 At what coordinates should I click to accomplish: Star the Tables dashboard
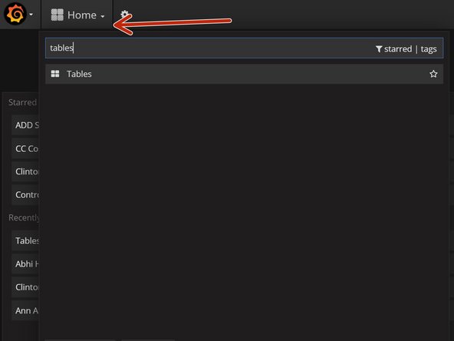tap(433, 74)
